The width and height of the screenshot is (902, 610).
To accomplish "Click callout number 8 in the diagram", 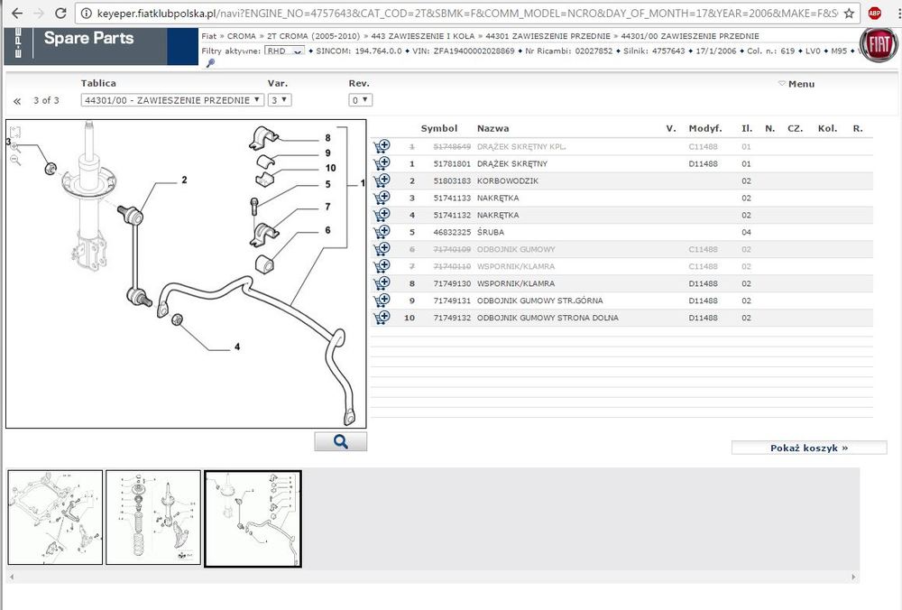I will (x=327, y=138).
